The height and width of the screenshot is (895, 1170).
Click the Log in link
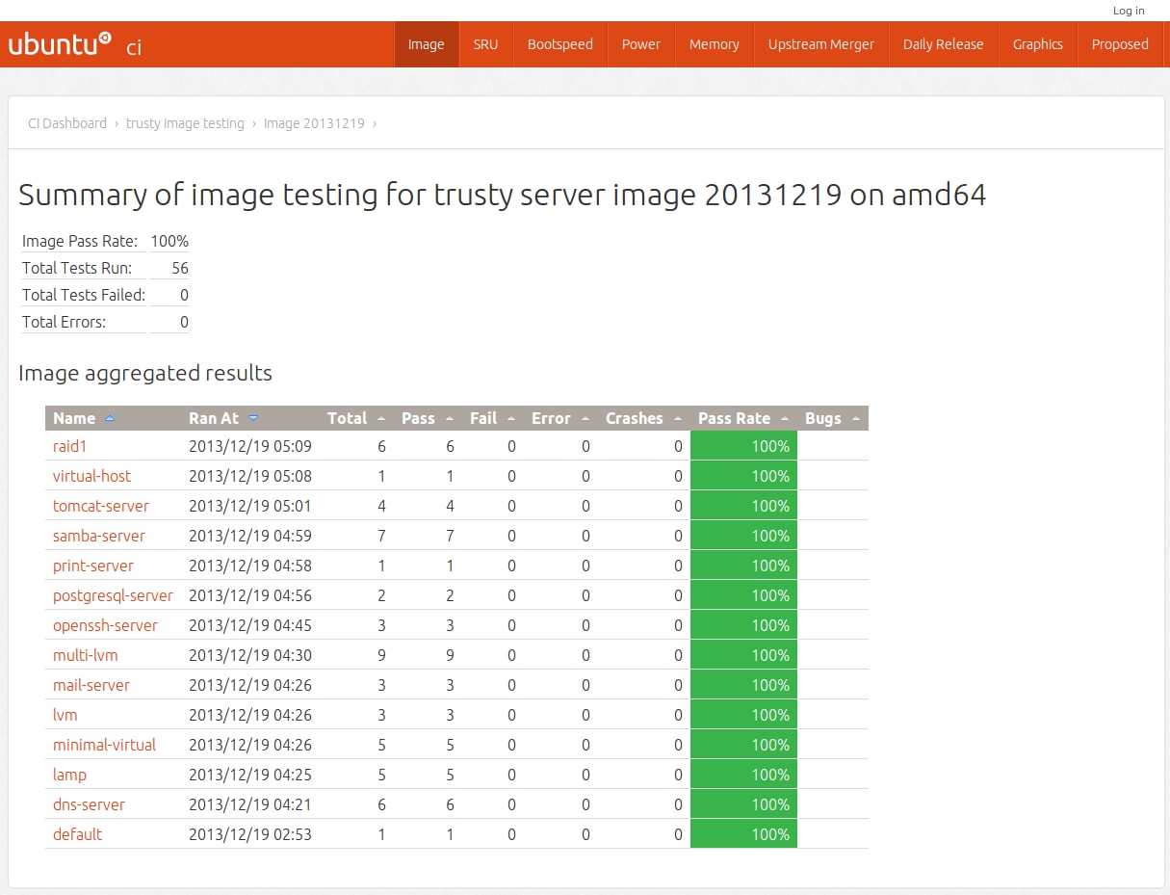[x=1129, y=11]
